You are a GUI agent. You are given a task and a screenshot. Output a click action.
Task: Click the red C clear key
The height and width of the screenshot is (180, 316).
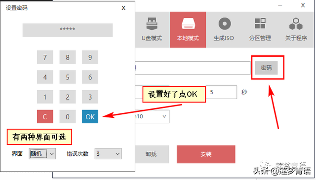point(45,116)
